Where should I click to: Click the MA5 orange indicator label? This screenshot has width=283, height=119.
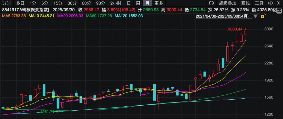[14, 16]
